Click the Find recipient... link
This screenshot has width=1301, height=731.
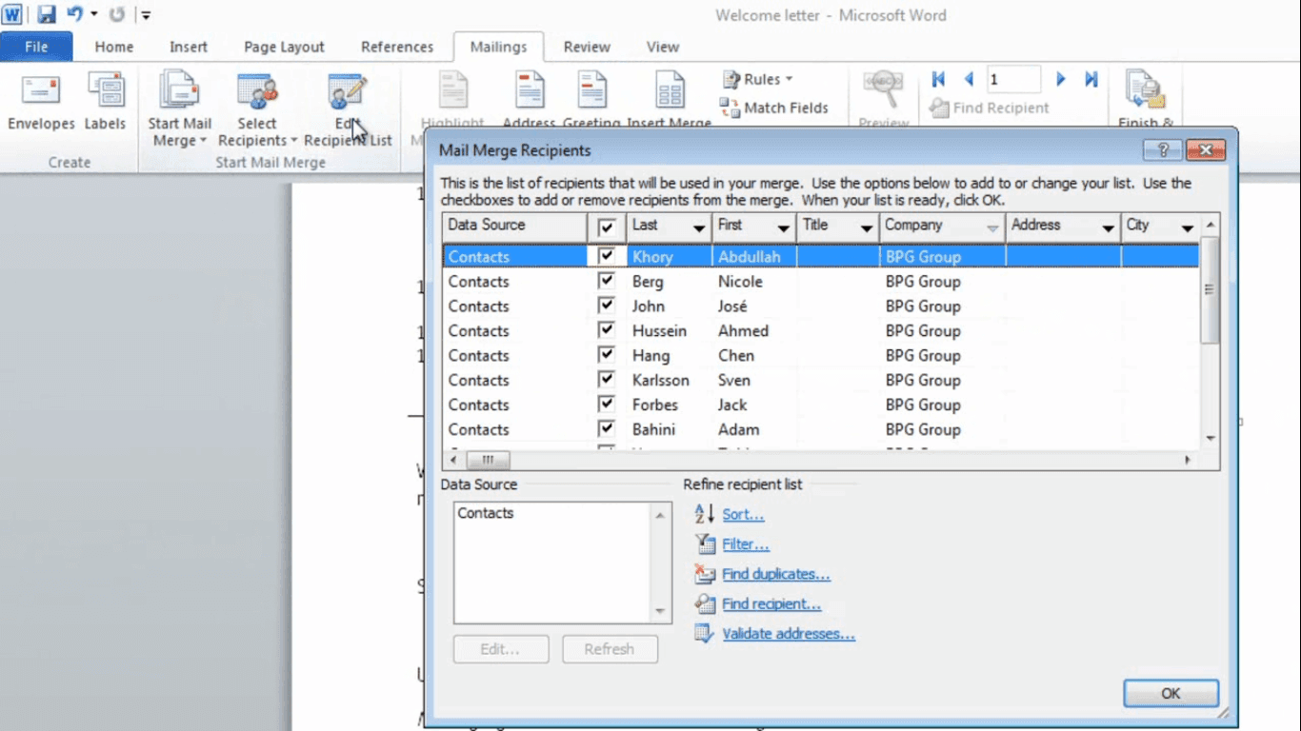(x=771, y=604)
